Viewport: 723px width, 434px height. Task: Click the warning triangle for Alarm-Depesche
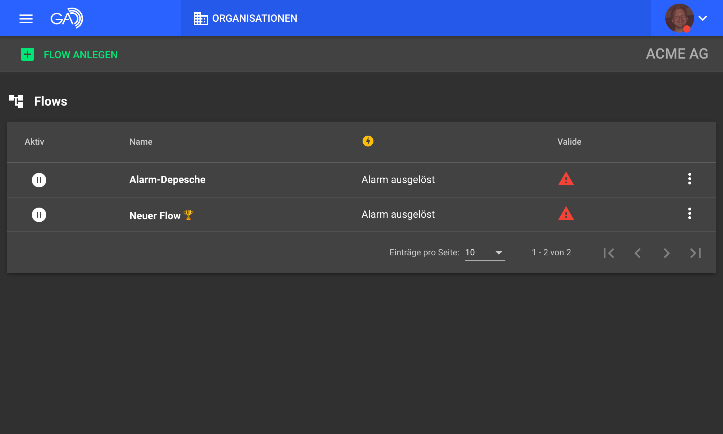(x=566, y=179)
